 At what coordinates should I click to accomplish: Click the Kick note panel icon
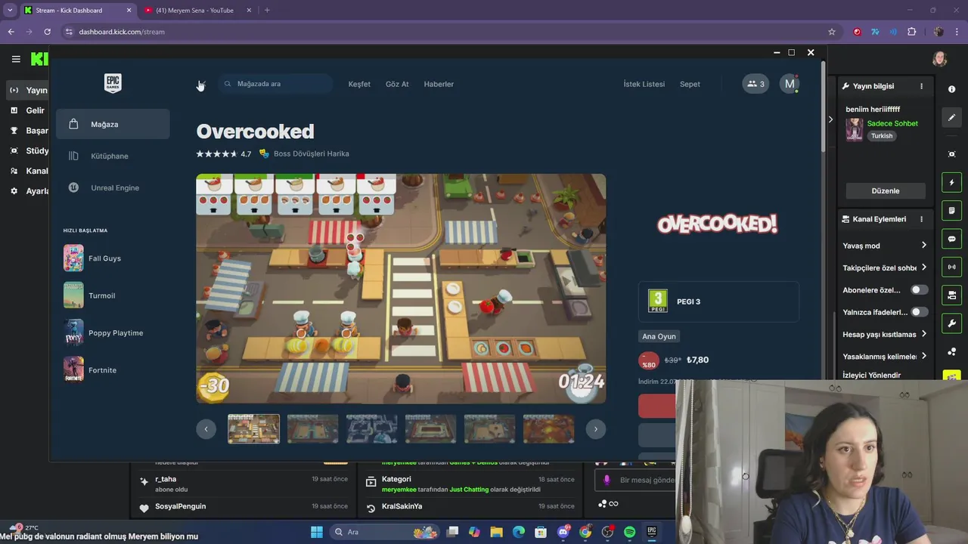pos(951,210)
